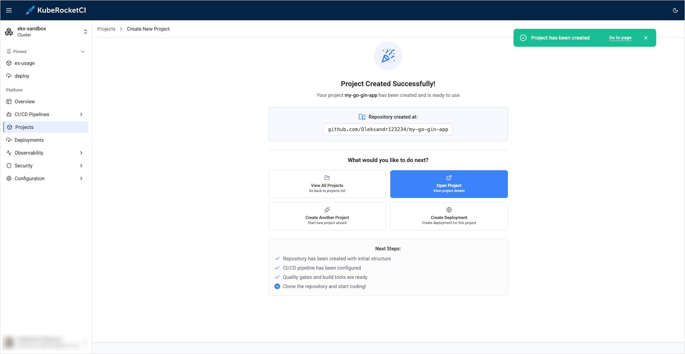Toggle dark mode with the moon icon

point(675,10)
